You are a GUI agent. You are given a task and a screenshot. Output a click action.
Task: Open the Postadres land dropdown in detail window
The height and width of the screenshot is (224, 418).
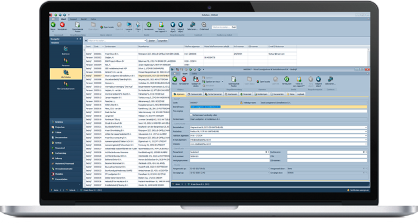coord(269,152)
